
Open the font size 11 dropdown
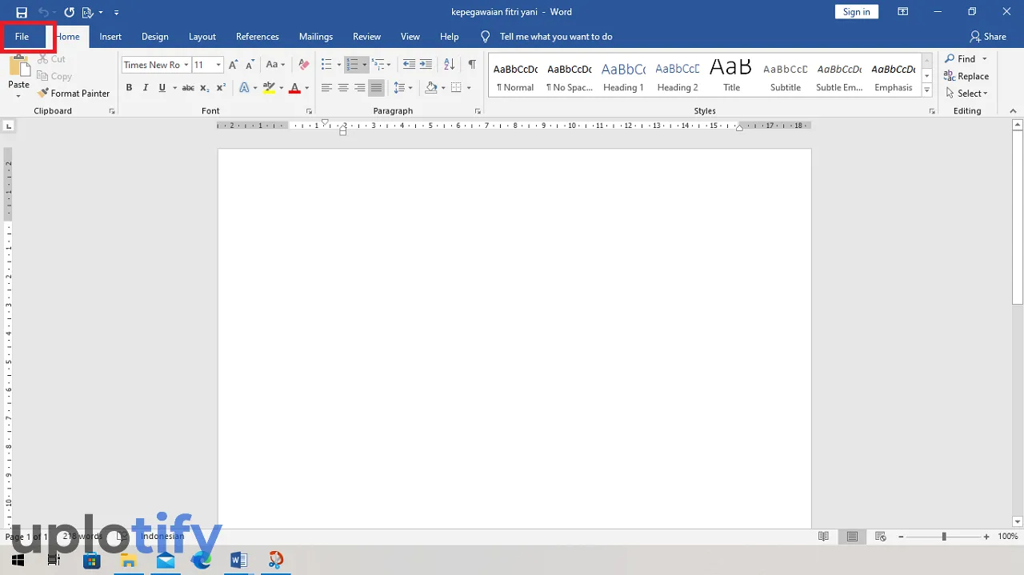pyautogui.click(x=218, y=65)
